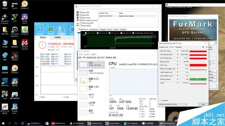Open the Recycle Bin desktop icon

coord(5,5)
